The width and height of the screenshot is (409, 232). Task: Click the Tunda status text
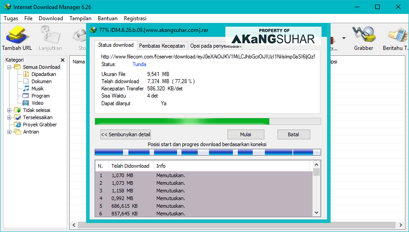click(139, 64)
